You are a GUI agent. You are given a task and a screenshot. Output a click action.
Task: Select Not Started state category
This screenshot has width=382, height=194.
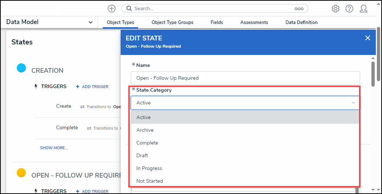pos(149,181)
